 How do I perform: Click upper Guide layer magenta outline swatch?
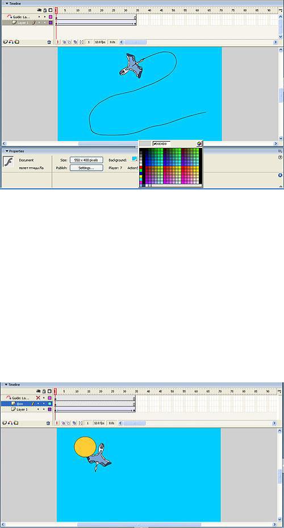pos(51,16)
